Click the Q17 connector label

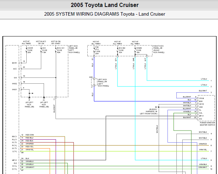coord(145,60)
